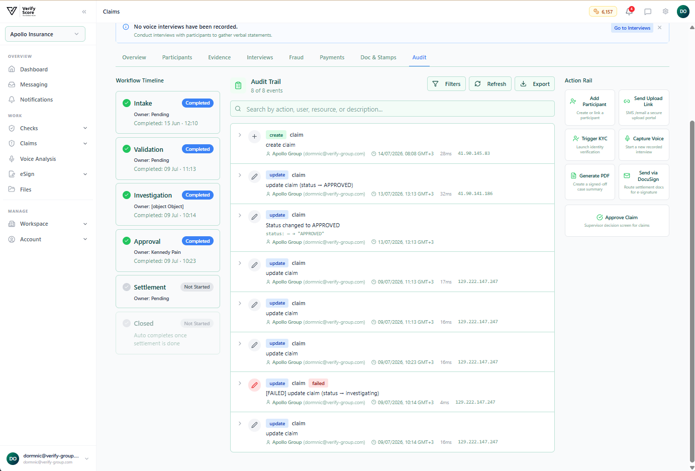Open Add Participant action card
The image size is (695, 471).
tap(590, 108)
